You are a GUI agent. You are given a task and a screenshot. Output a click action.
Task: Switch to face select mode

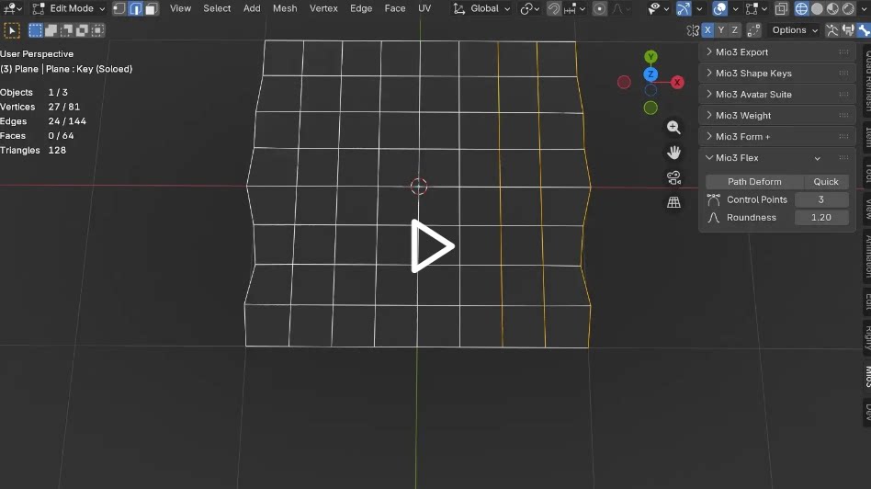151,8
